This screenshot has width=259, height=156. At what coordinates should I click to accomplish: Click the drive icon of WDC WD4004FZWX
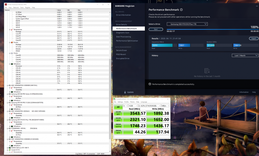[x=10, y=85]
